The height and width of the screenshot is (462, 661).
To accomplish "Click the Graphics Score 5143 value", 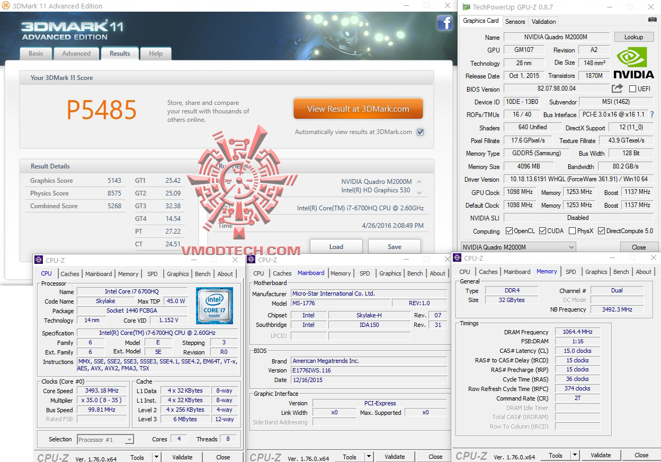I will pyautogui.click(x=114, y=181).
